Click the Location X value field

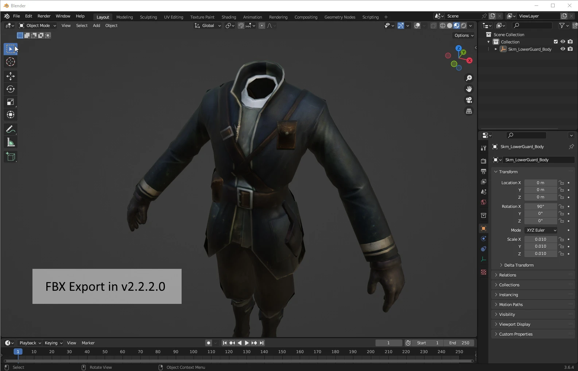click(x=540, y=183)
